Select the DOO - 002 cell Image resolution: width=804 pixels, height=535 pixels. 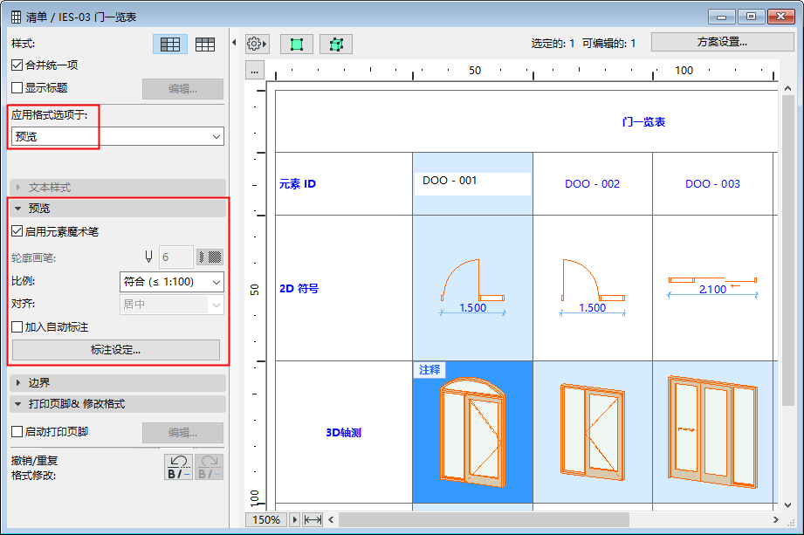(x=592, y=183)
